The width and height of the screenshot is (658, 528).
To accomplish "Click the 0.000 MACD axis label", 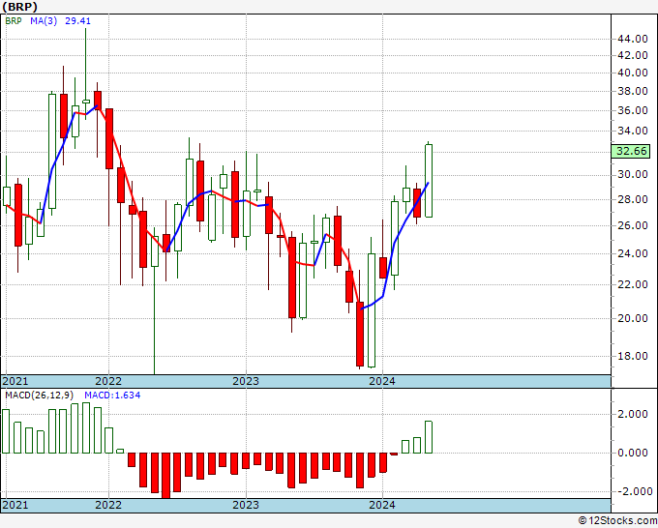I will click(633, 453).
